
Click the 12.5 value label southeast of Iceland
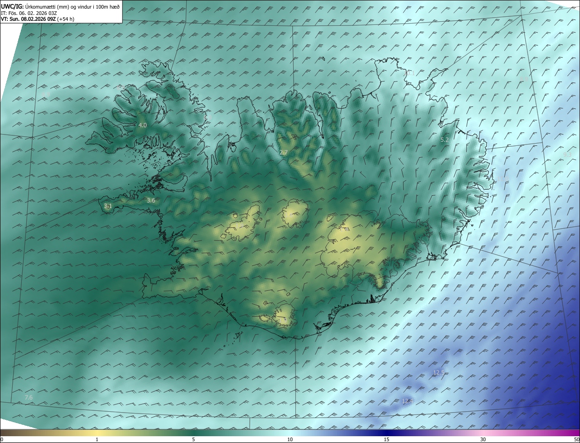[x=439, y=373]
